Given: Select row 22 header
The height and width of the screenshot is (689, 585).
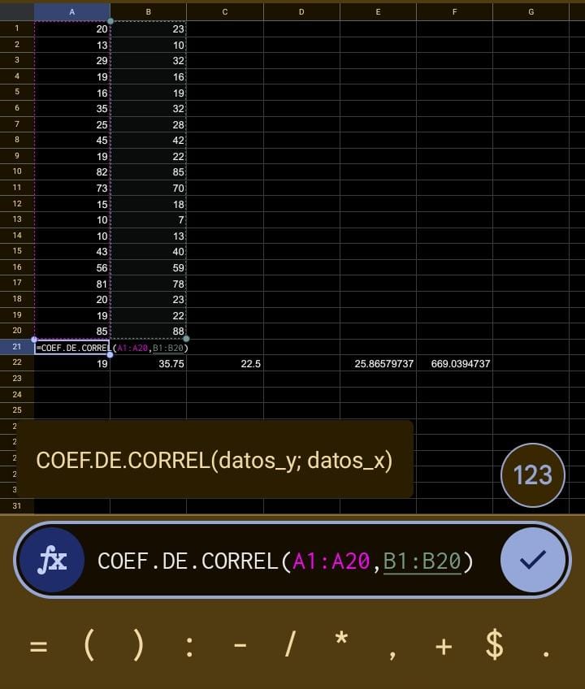Looking at the screenshot, I should click(x=16, y=362).
